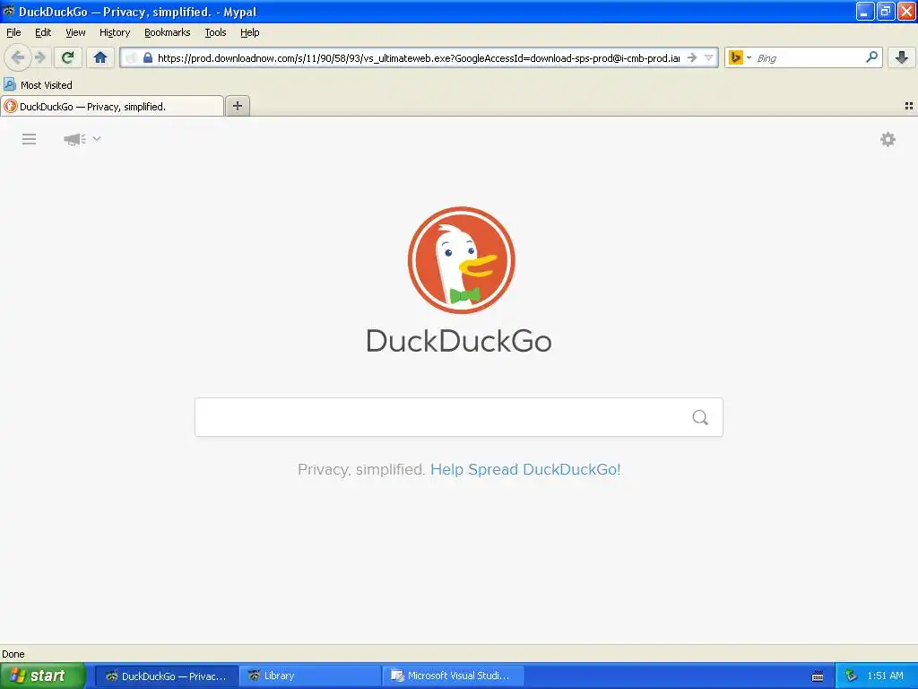Click the DuckDuckGo duck logo

[x=462, y=260]
